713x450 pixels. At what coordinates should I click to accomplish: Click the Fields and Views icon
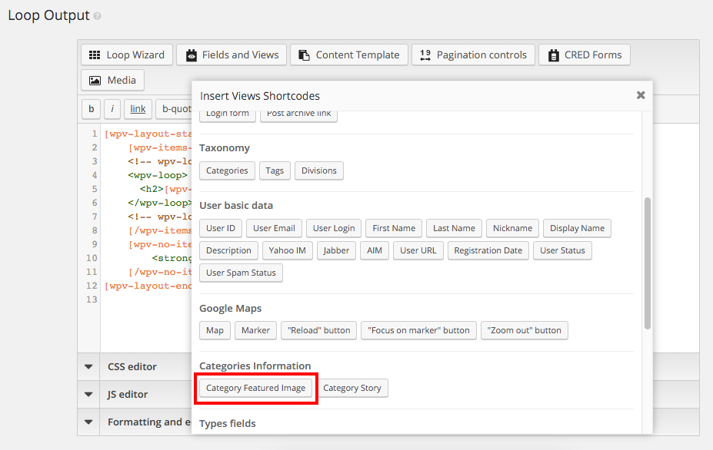(192, 55)
